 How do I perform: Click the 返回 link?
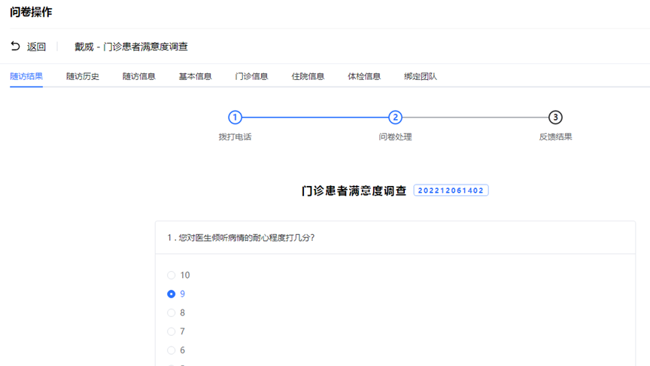36,47
